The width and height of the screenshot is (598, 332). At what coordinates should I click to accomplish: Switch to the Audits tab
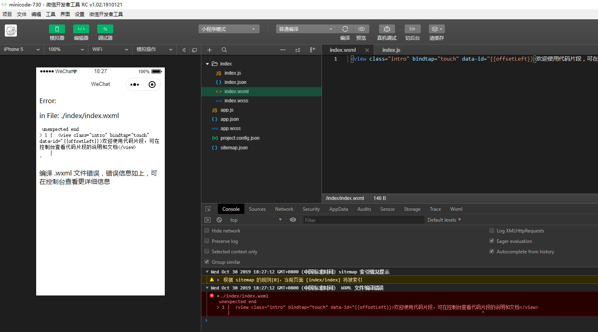364,209
